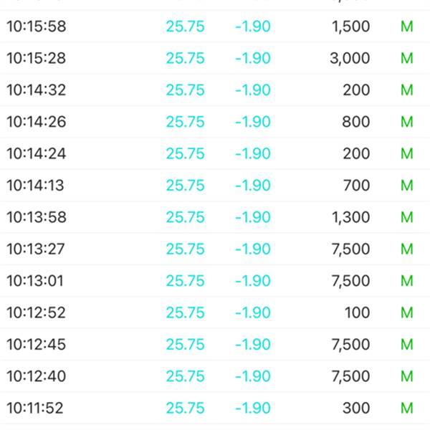Click the 10:15:58 trade timestamp
Viewport: 430px width, 430px height.
(36, 27)
